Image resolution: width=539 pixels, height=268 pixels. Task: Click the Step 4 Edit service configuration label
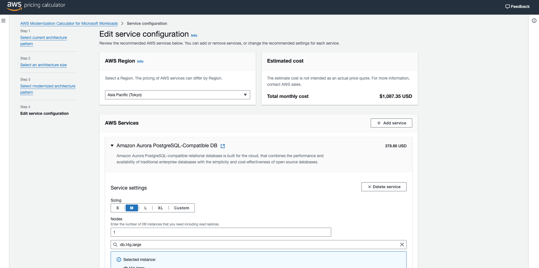(44, 113)
